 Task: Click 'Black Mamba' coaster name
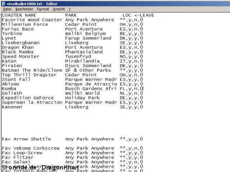[18, 52]
